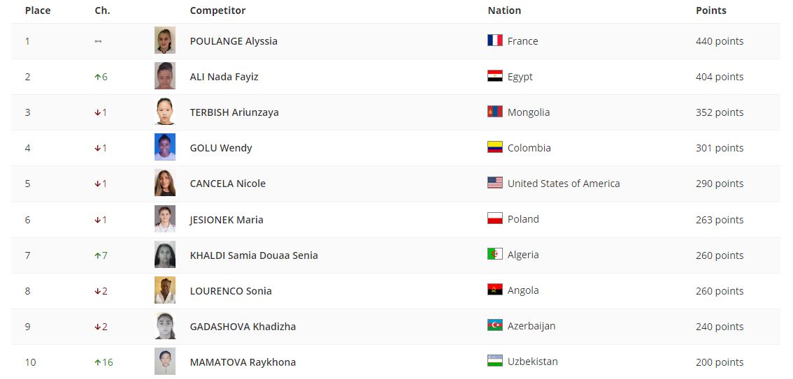This screenshot has width=793, height=379.
Task: Click LOURENCO Sonia's photo thumbnail
Action: (x=165, y=290)
